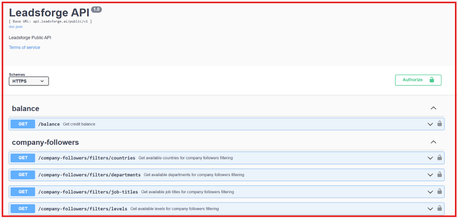Click the lock icon on /balance row
458x218 pixels.
pyautogui.click(x=439, y=124)
